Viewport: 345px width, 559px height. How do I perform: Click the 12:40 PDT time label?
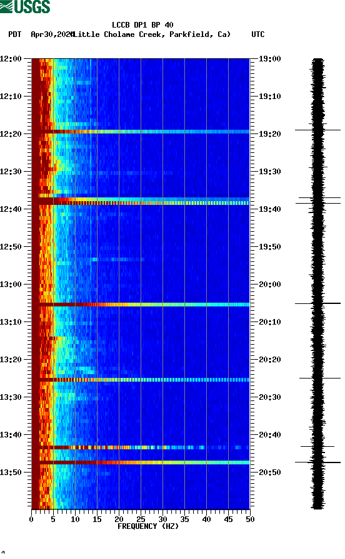click(x=11, y=209)
